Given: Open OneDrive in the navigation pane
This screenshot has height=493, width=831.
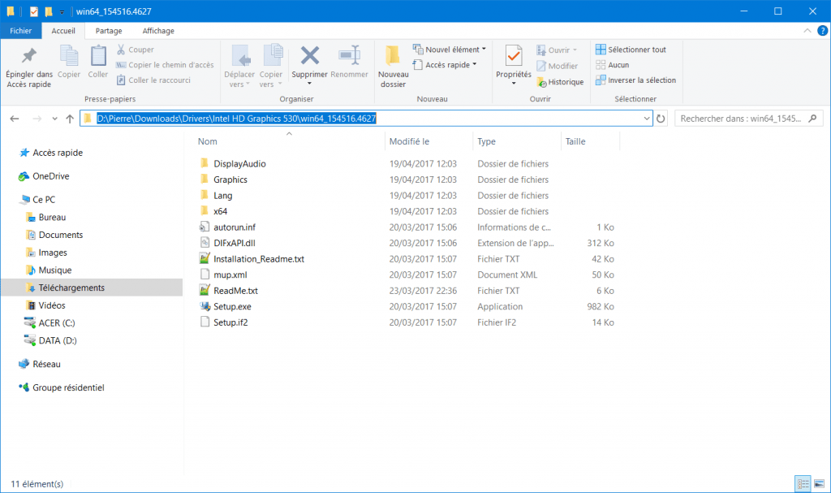Looking at the screenshot, I should [x=50, y=176].
